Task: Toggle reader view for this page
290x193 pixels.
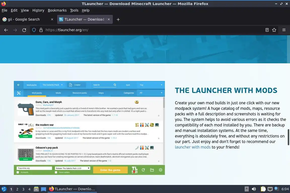Action: [x=267, y=30]
